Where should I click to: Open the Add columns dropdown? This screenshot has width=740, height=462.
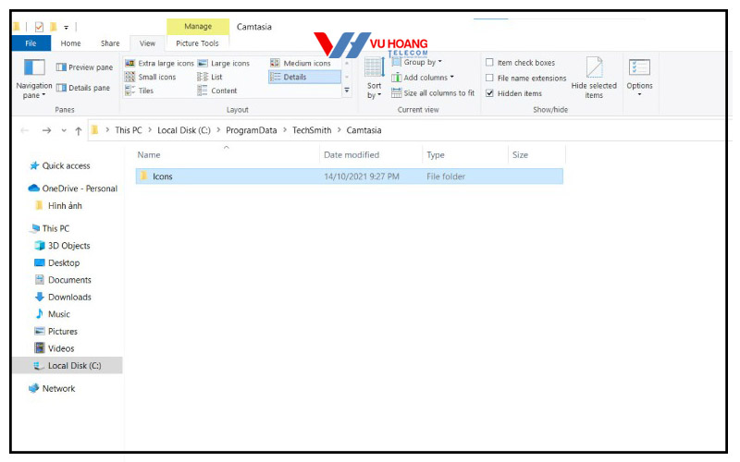423,78
